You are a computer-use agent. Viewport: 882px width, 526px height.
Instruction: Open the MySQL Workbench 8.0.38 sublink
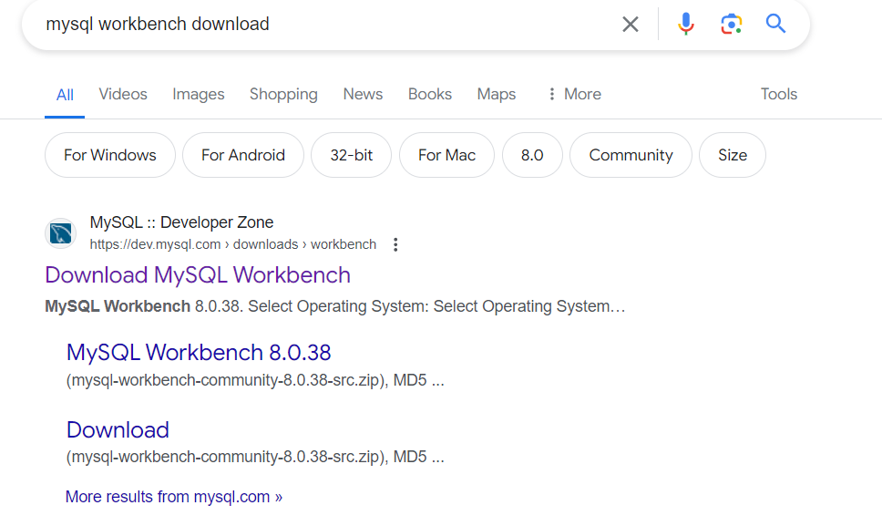199,353
